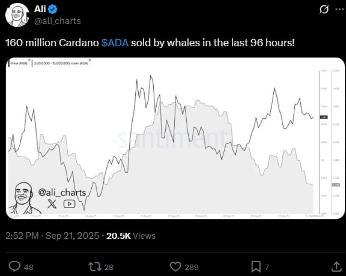Click the YouTube play icon in the watermark
The height and width of the screenshot is (276, 346).
(70, 204)
